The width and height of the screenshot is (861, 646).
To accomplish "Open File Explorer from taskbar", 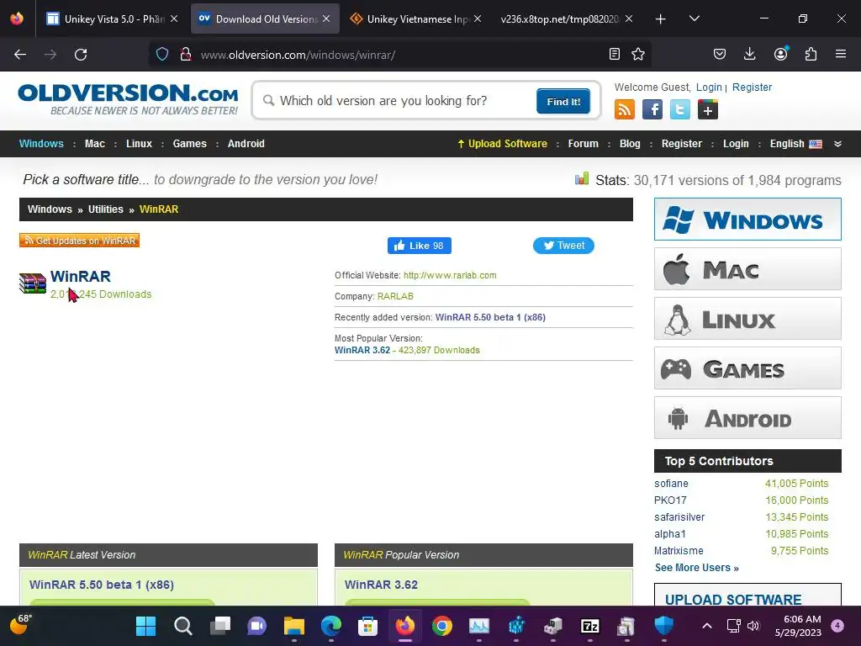I will pyautogui.click(x=294, y=626).
